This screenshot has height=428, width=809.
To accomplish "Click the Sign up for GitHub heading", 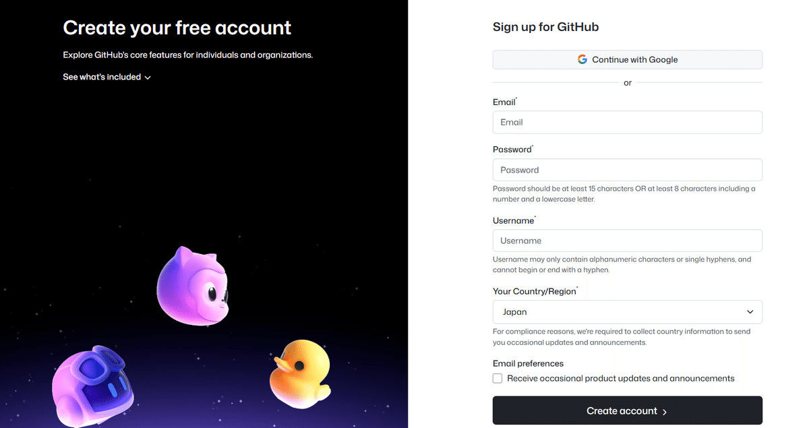I will pos(546,27).
